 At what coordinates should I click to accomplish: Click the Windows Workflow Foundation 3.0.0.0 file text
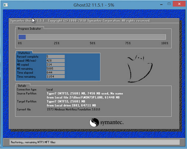coord(74,109)
